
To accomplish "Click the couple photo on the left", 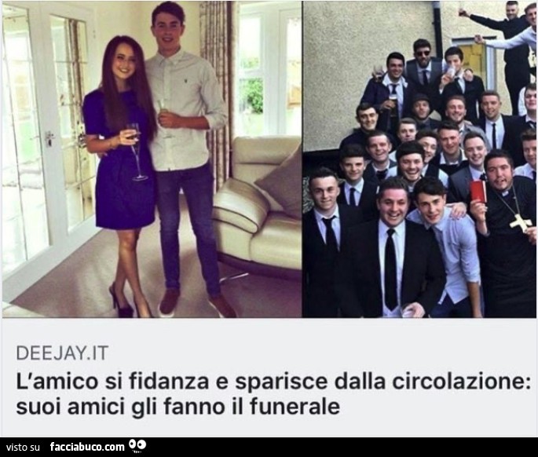I will pos(152,159).
